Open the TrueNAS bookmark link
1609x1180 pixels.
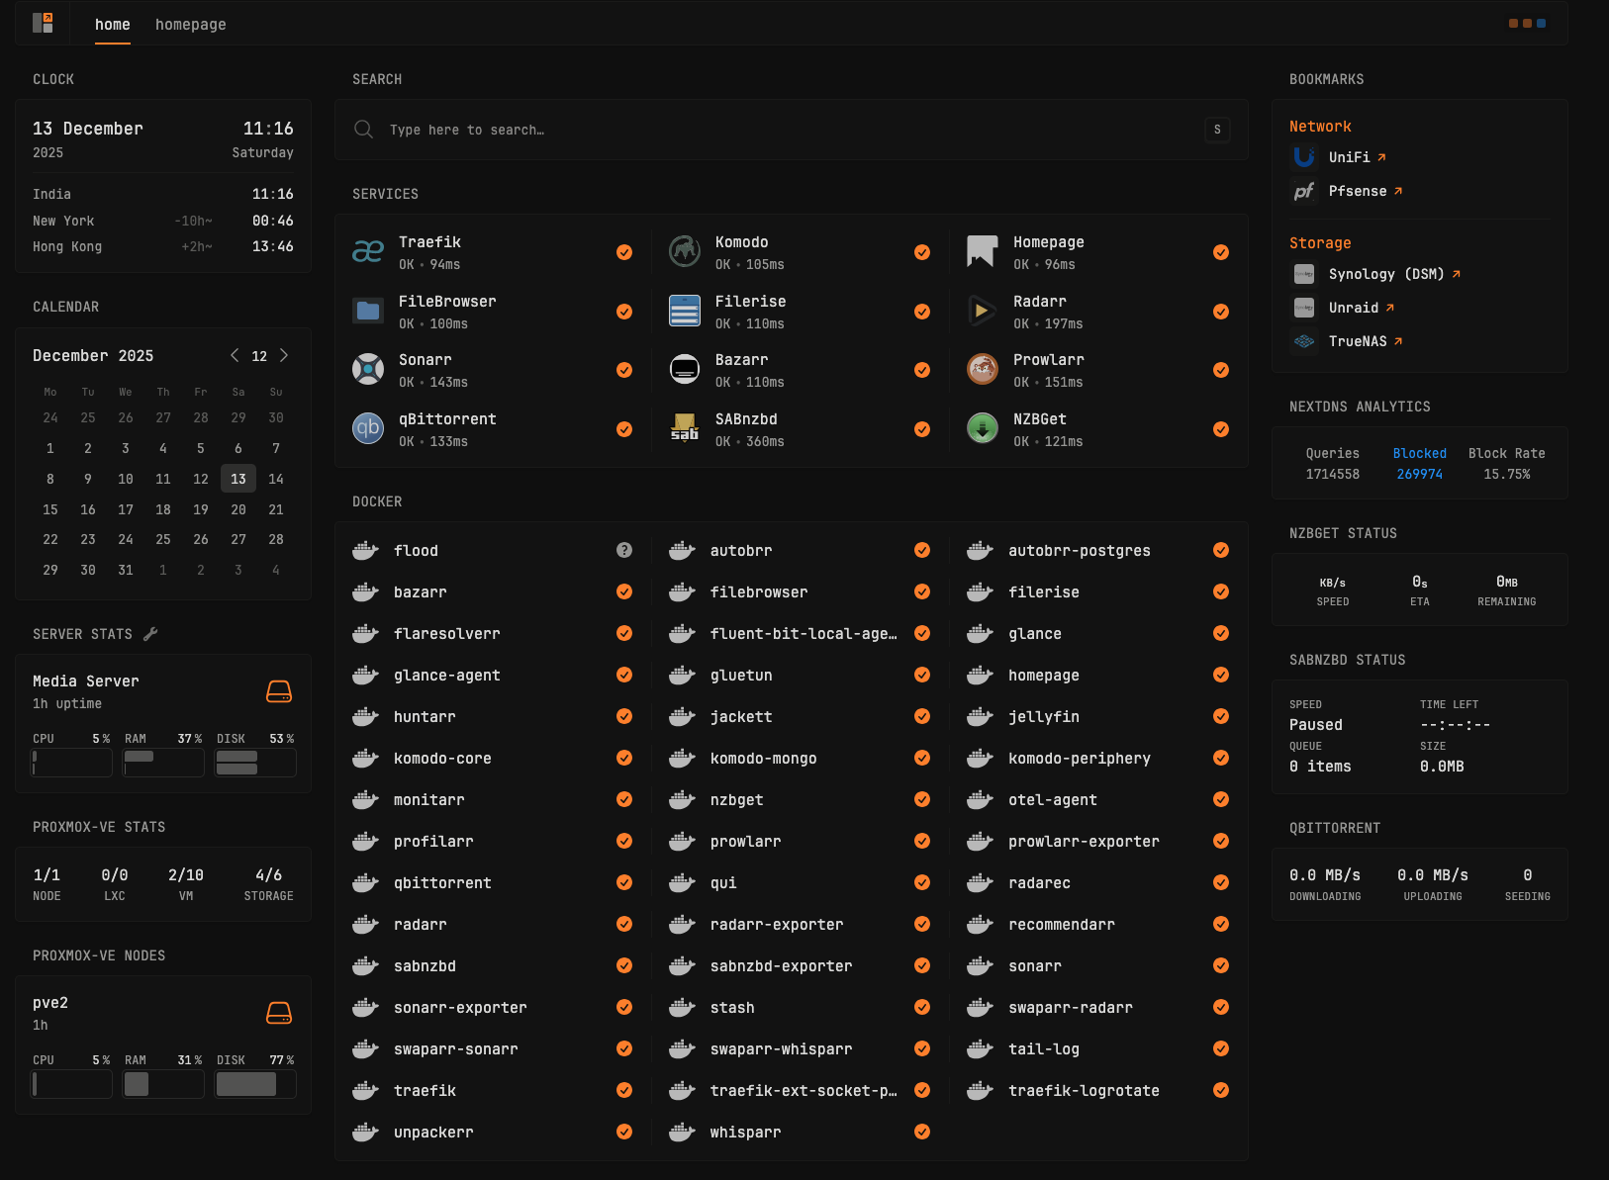click(x=1366, y=341)
